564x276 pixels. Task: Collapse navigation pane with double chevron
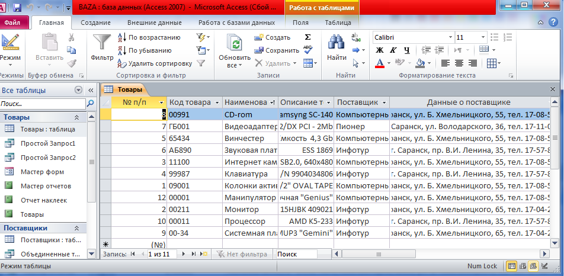click(91, 90)
